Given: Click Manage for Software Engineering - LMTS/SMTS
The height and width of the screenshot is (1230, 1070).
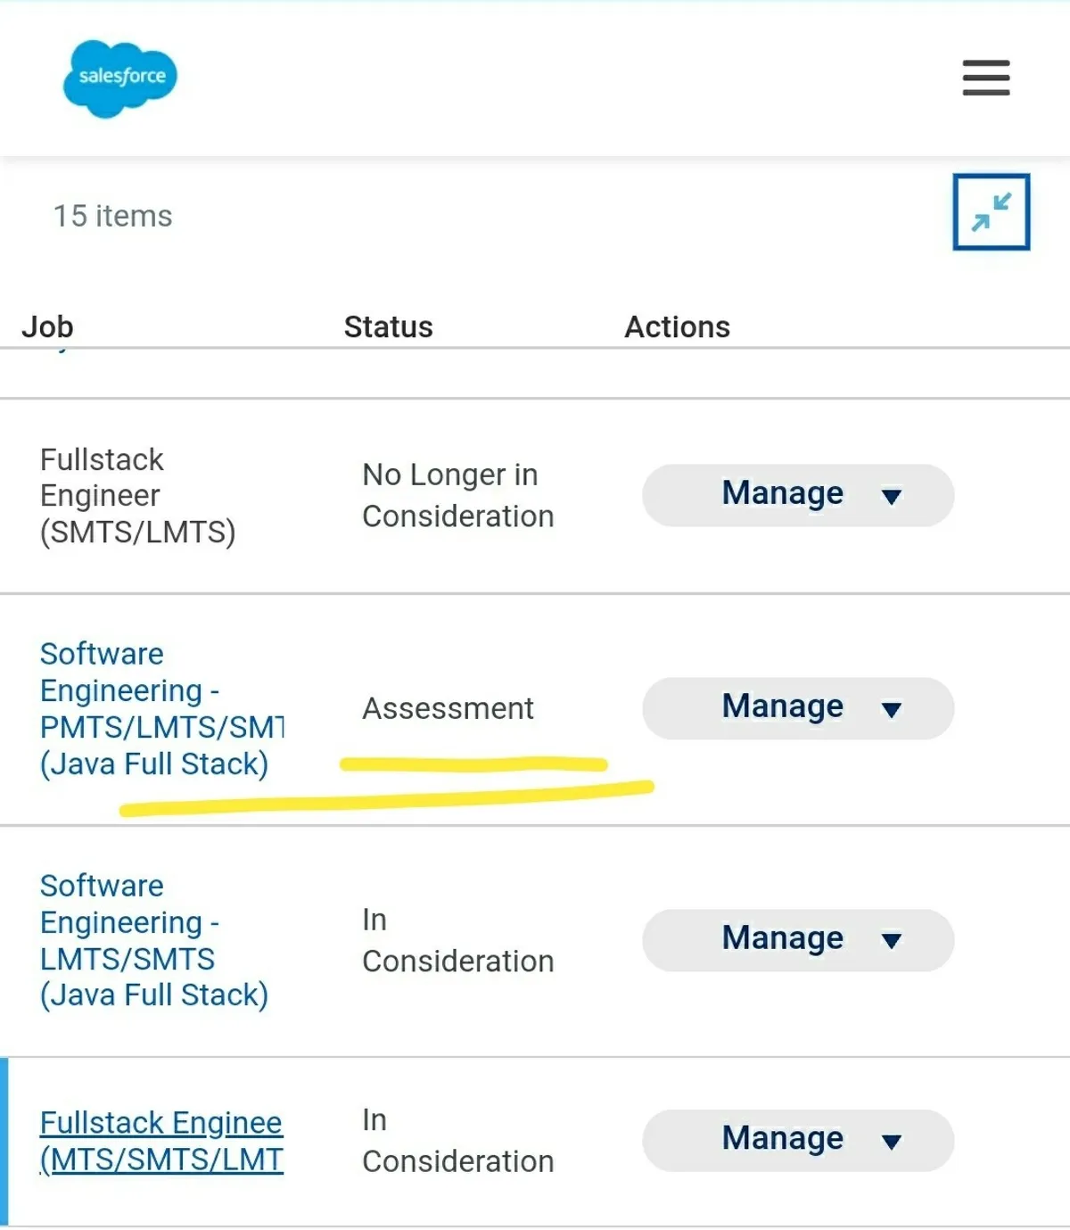Looking at the screenshot, I should 782,938.
